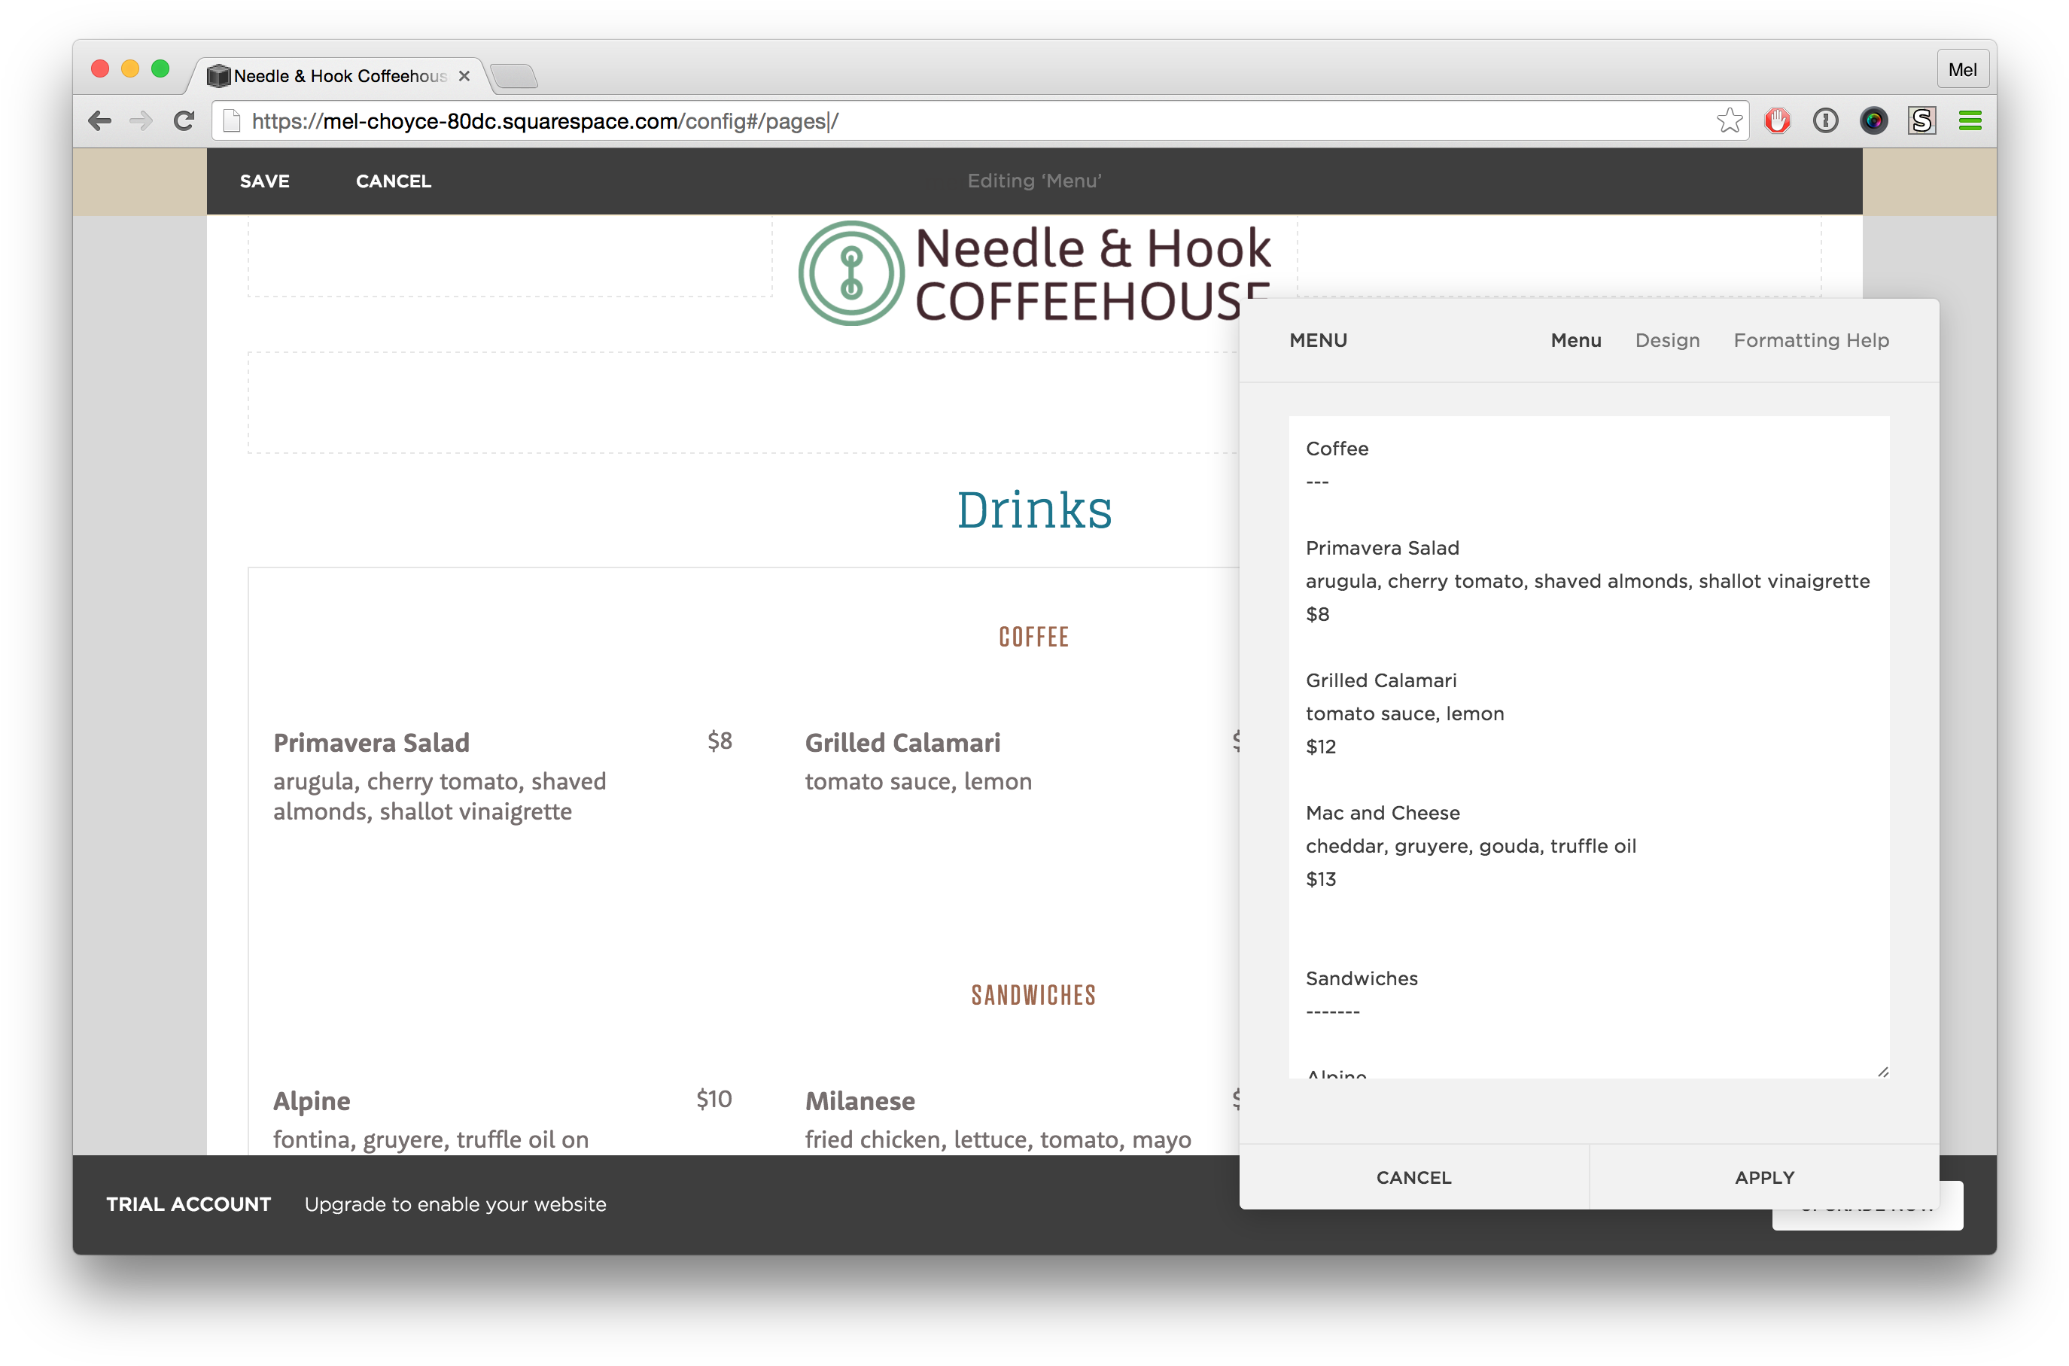This screenshot has height=1366, width=2069.
Task: Click the Milanese menu item title
Action: 860,1102
